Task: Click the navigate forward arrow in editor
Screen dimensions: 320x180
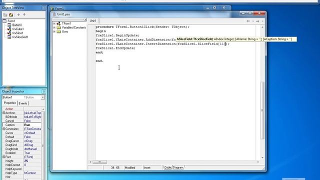Action: point(257,21)
